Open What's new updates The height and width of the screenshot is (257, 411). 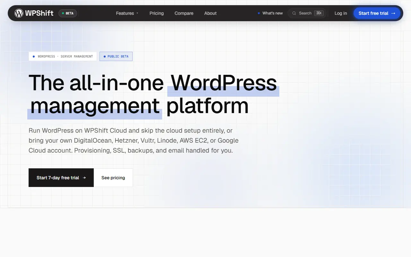(x=270, y=13)
